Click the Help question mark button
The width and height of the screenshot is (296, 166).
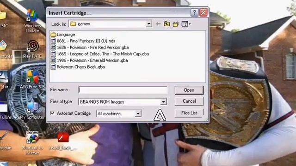(x=194, y=12)
